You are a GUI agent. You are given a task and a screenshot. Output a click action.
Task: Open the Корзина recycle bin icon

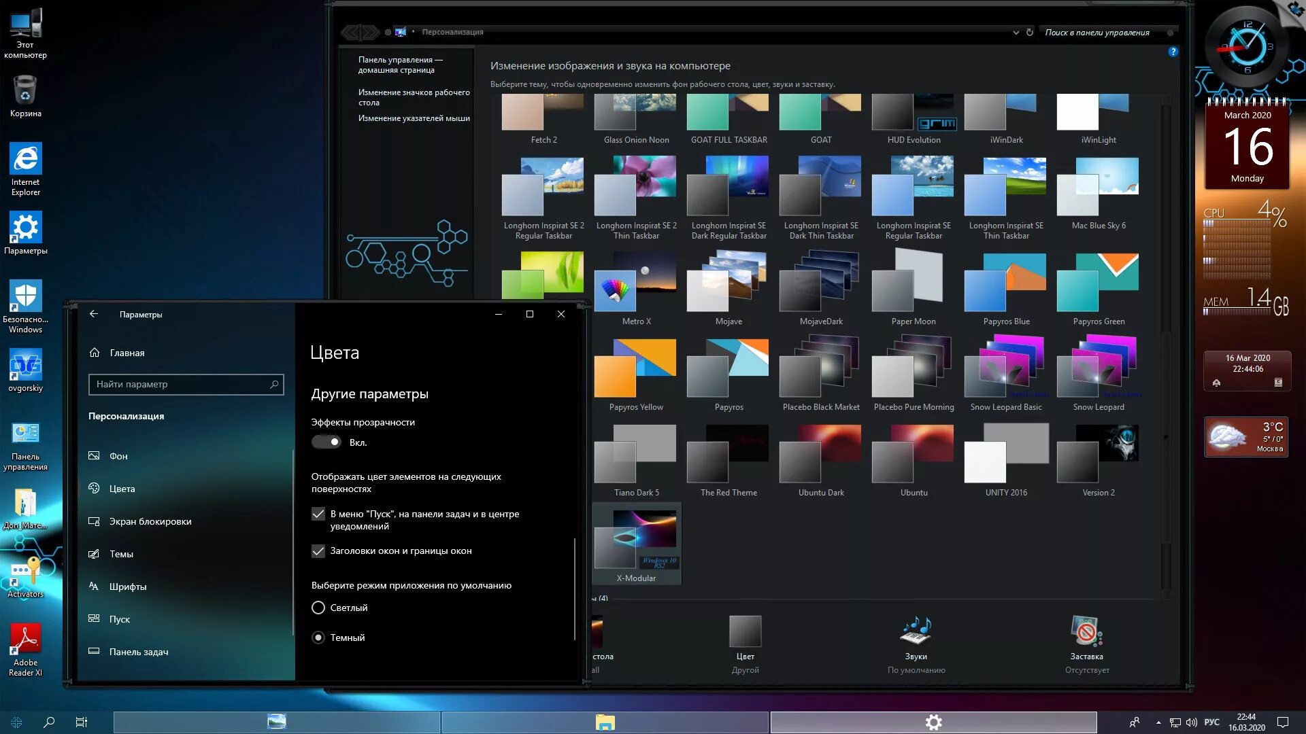(25, 92)
